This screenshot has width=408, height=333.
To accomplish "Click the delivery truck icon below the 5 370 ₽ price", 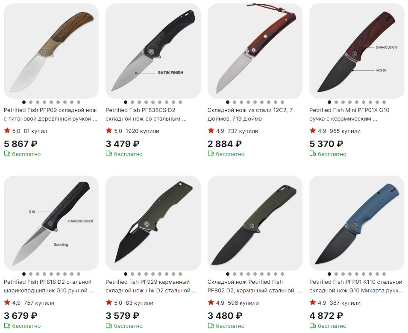I will pyautogui.click(x=312, y=154).
